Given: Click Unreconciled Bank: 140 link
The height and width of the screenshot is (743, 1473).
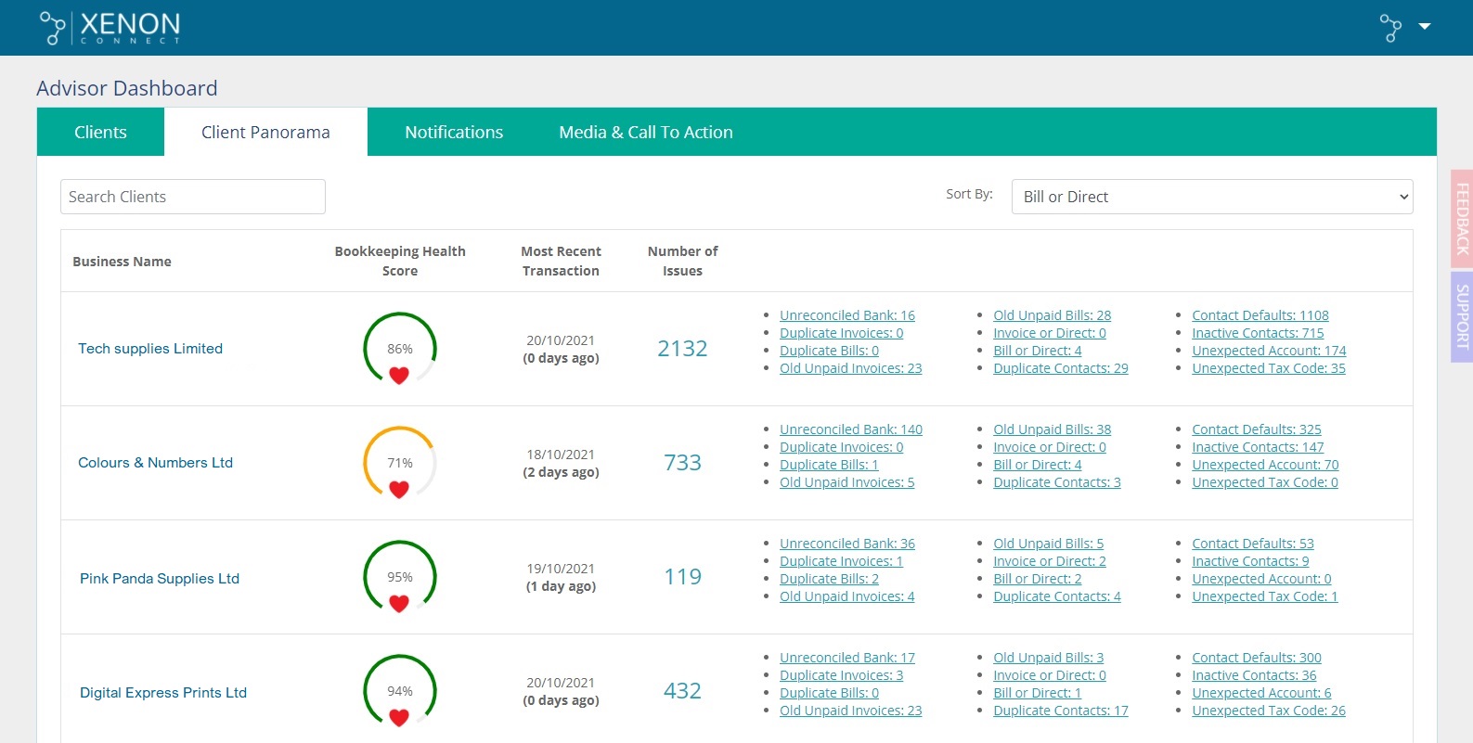Looking at the screenshot, I should click(x=850, y=429).
